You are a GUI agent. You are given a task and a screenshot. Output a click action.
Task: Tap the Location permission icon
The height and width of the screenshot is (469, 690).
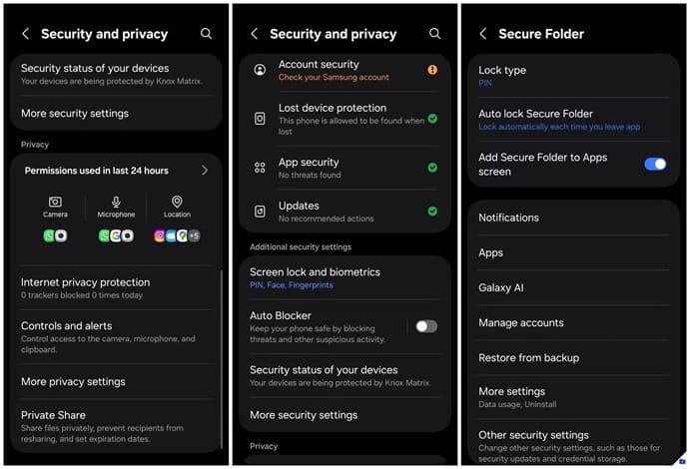[177, 202]
